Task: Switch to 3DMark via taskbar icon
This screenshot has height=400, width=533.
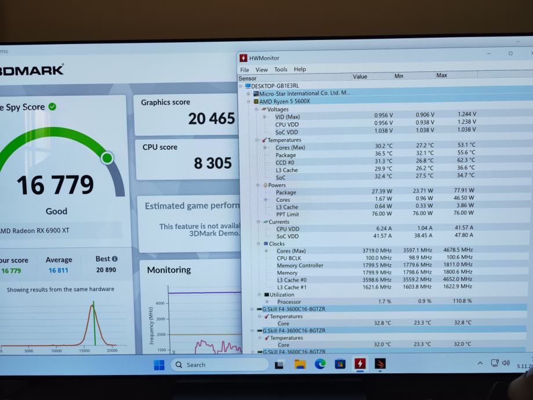Action: tap(380, 363)
